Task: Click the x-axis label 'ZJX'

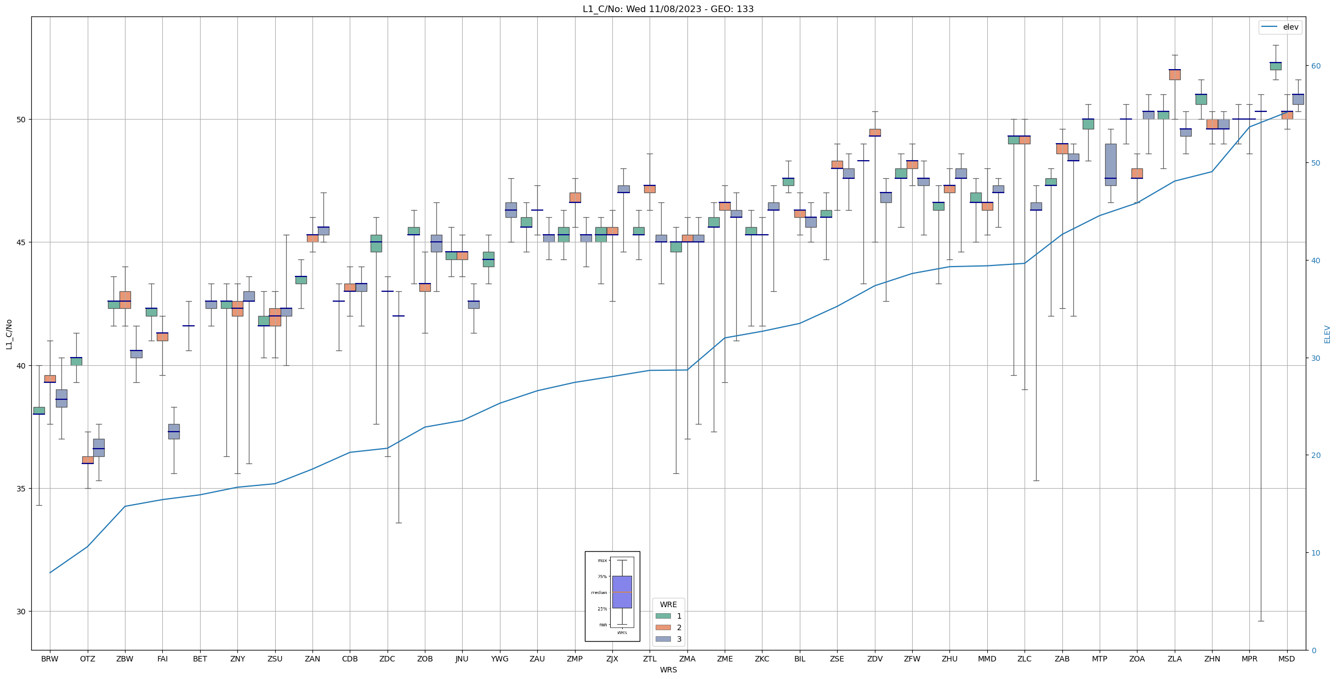Action: (x=612, y=659)
